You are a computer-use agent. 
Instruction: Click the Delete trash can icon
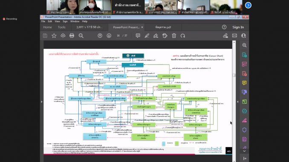[174, 36]
